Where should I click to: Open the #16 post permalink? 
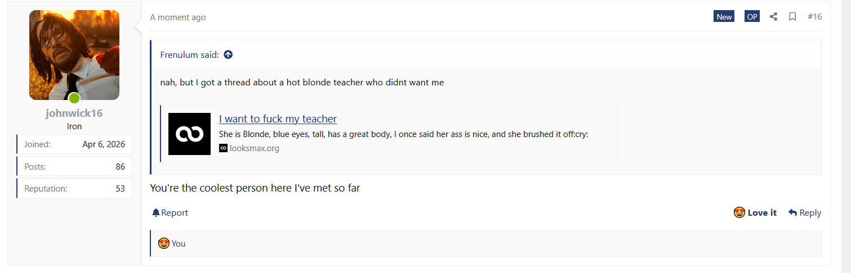814,17
